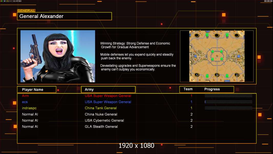Click start position 3 on the map
Viewport: 273px width, 154px height.
coord(217,75)
